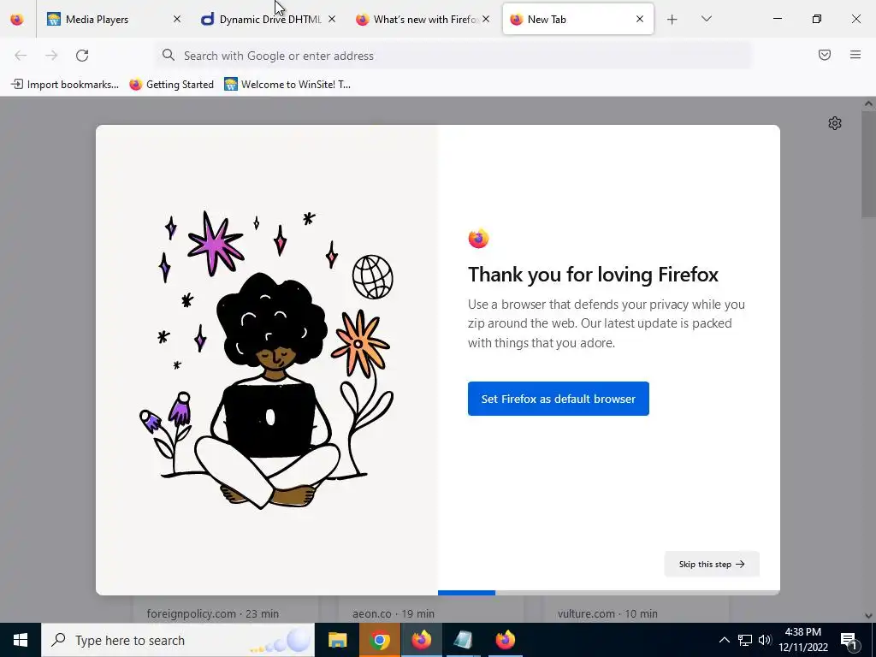Open the Firefox application menu

855,55
